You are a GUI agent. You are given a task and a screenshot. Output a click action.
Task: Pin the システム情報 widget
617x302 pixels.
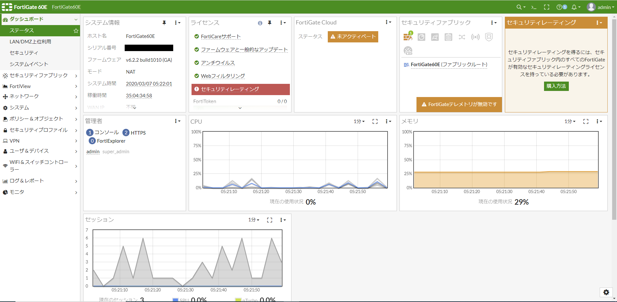pos(164,23)
